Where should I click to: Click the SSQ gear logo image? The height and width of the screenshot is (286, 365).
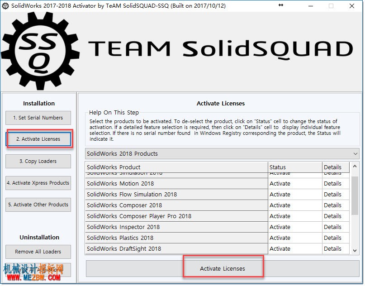click(x=40, y=51)
